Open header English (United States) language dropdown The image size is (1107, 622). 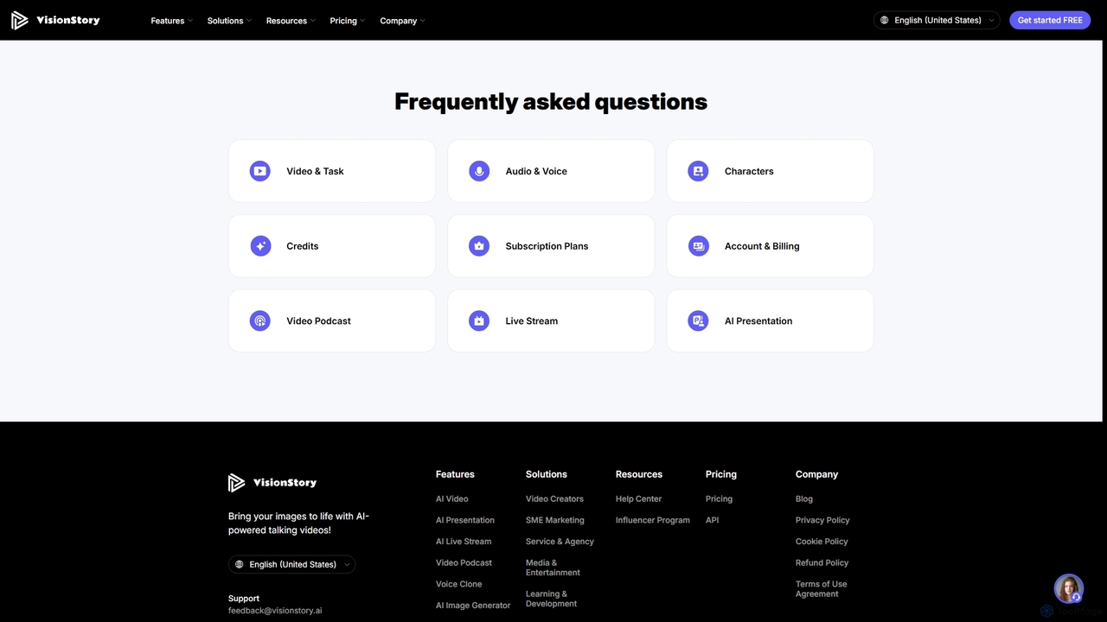pyautogui.click(x=937, y=20)
